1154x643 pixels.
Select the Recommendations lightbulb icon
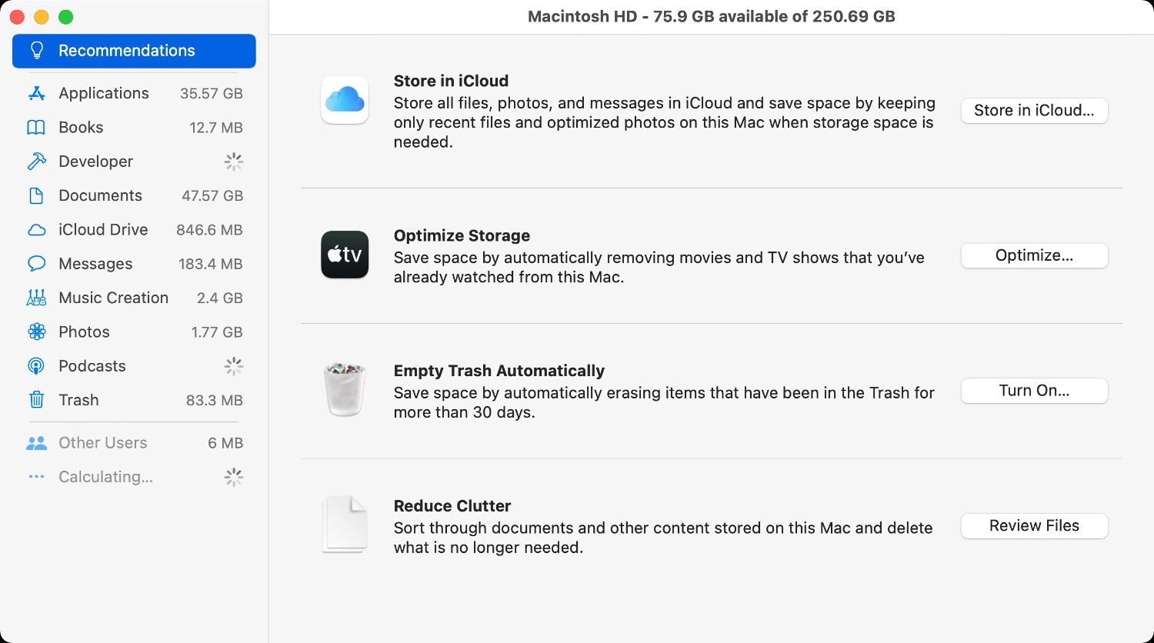pyautogui.click(x=35, y=51)
